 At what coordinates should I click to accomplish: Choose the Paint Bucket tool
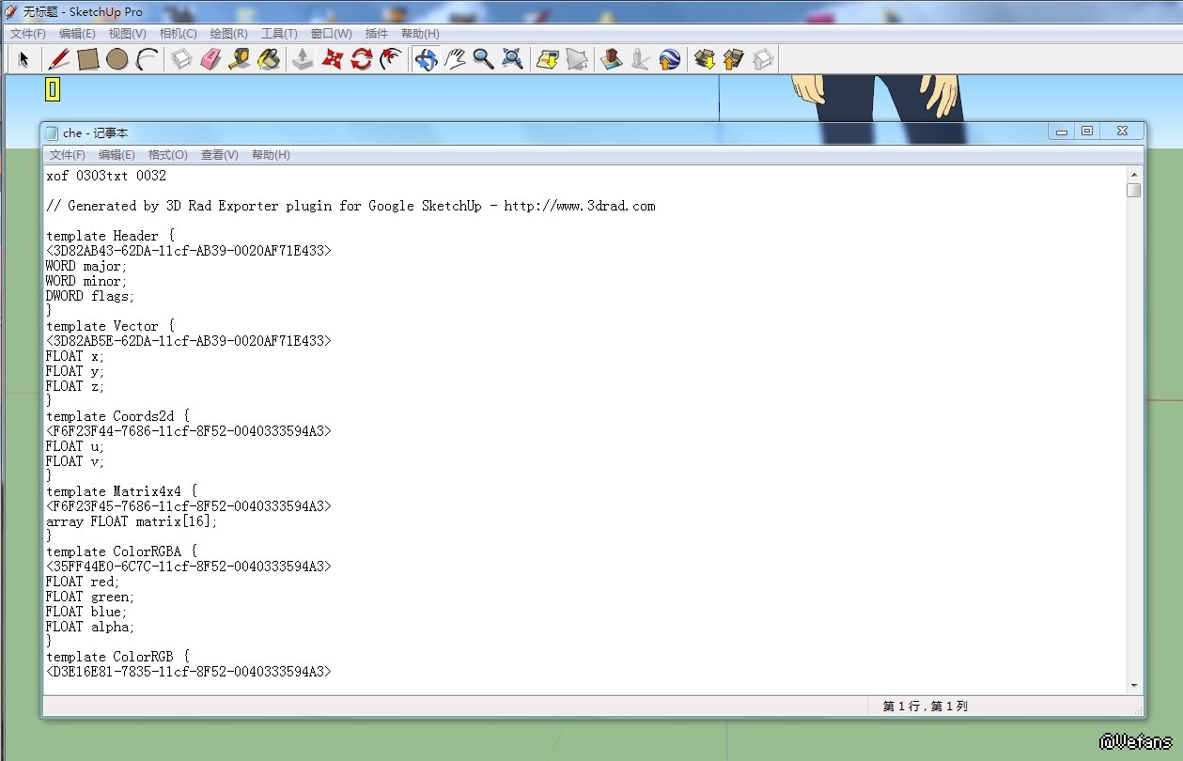[269, 59]
